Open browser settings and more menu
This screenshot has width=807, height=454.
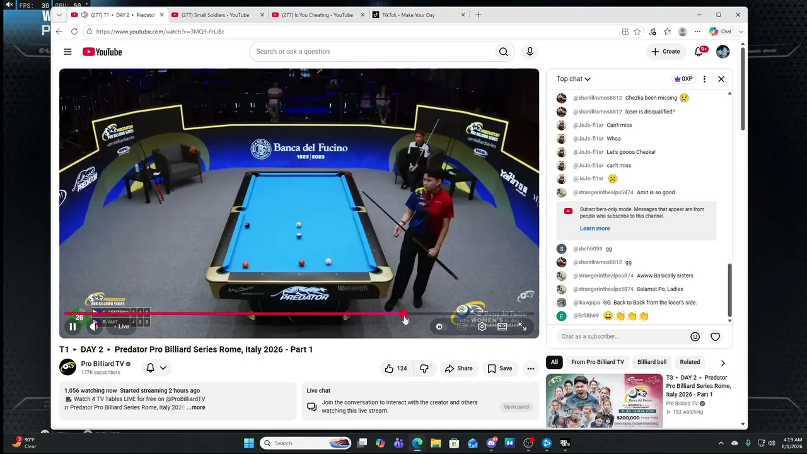tap(697, 32)
